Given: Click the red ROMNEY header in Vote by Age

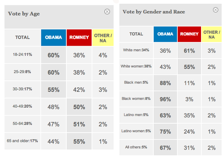Looking at the screenshot, I should tap(79, 37).
